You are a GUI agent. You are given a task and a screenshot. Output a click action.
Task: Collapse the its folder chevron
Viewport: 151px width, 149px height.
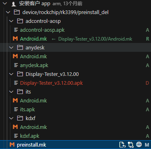(11, 92)
